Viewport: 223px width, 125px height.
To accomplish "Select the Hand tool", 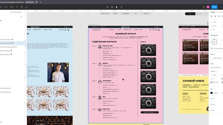I will click(22, 7).
